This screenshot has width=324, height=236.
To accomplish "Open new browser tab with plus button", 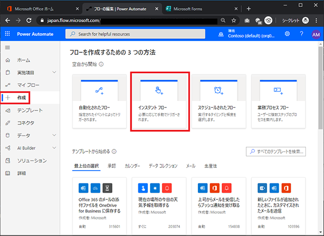I will (249, 9).
